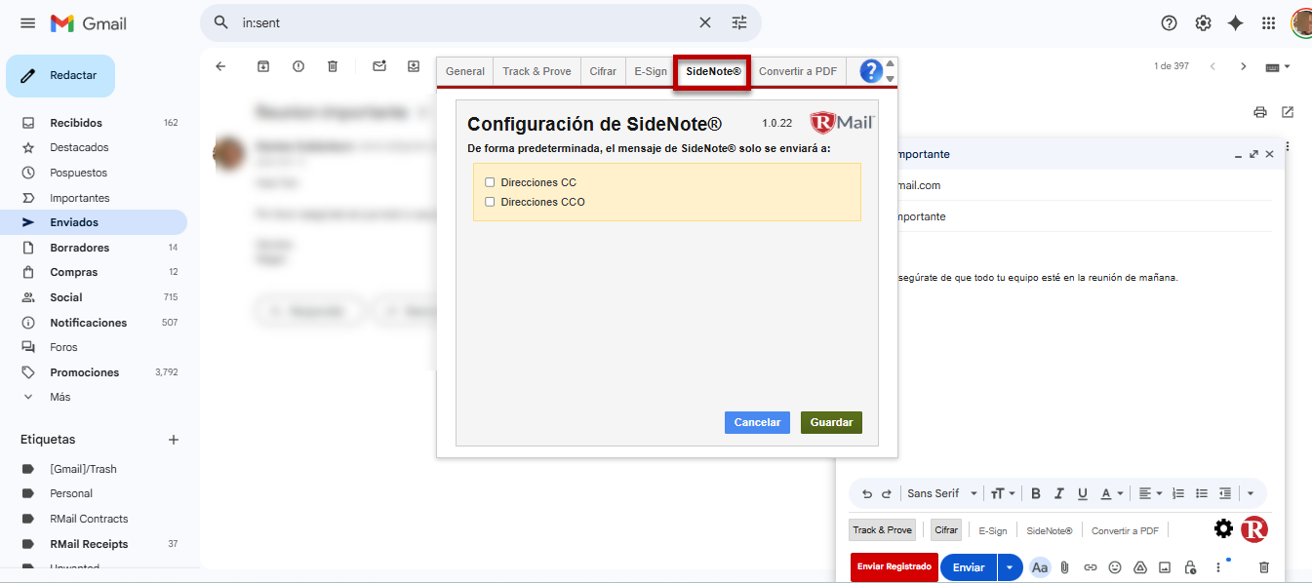The height and width of the screenshot is (583, 1312).
Task: Open Gmail search filter options icon
Action: [739, 22]
